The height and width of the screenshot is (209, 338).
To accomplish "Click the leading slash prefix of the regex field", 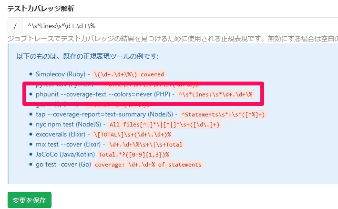I will 15,25.
